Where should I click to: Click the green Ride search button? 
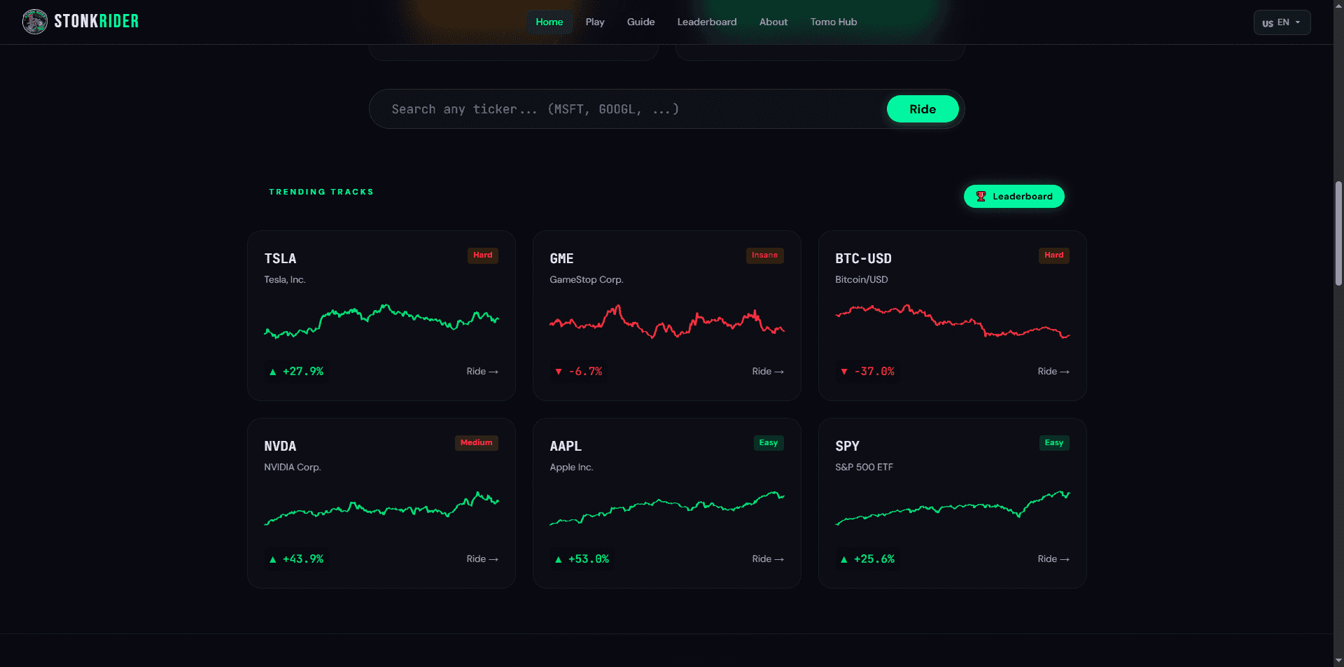point(923,109)
